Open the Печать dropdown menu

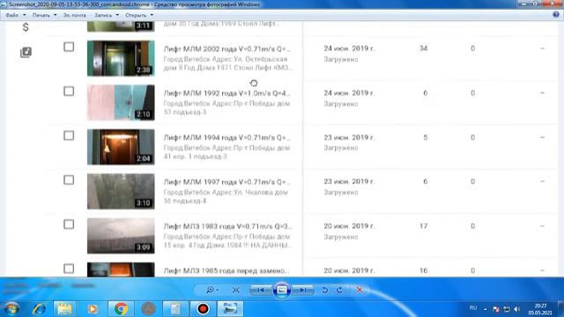click(44, 15)
